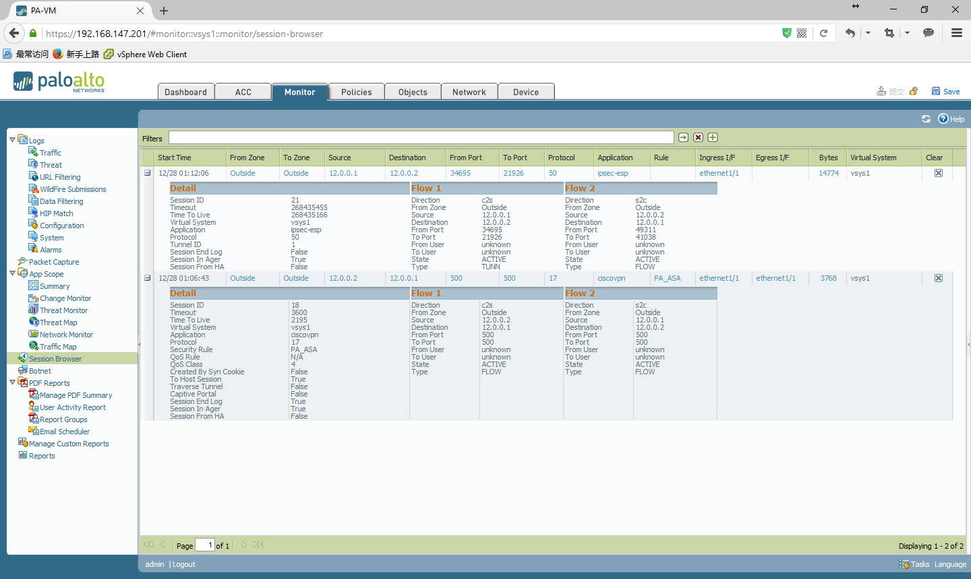This screenshot has height=579, width=971.
Task: Open Traffic logs
Action: click(50, 153)
